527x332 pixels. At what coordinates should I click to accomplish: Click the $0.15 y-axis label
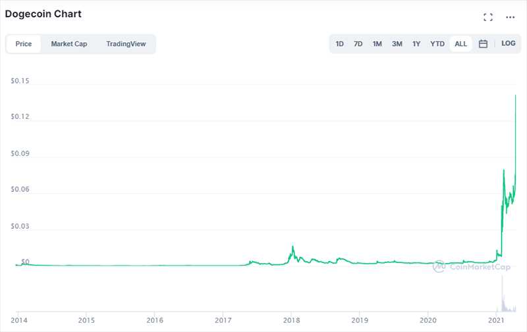pos(20,81)
